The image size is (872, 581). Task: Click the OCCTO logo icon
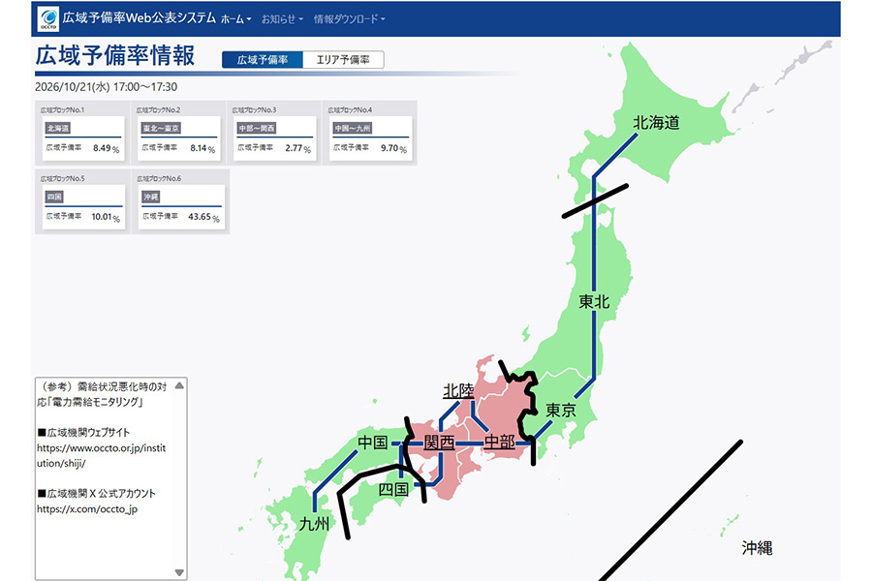(x=47, y=18)
